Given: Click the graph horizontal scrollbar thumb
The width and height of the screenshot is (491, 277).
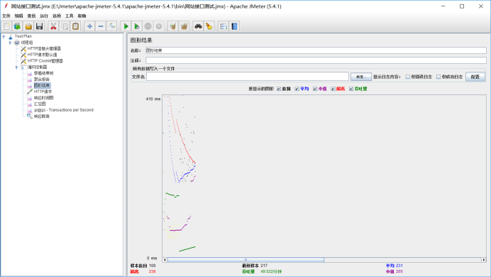Looking at the screenshot, I should point(245,260).
